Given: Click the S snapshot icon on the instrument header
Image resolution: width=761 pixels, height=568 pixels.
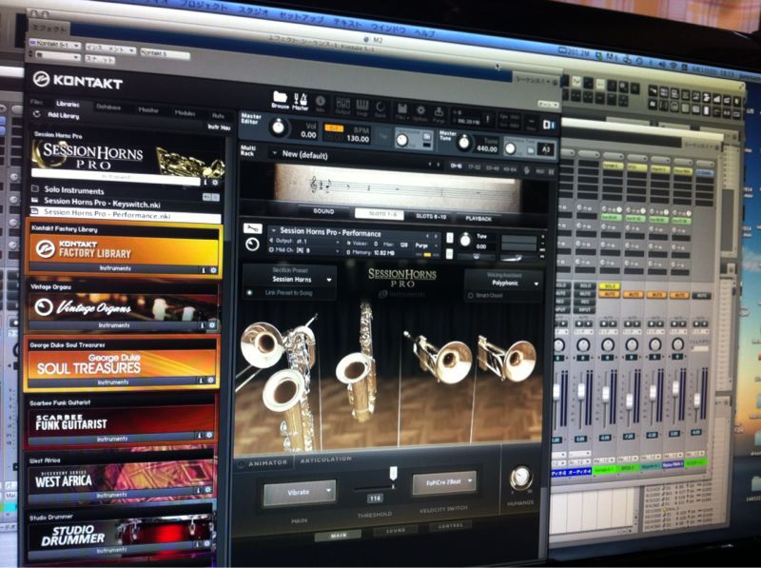Looking at the screenshot, I should pyautogui.click(x=449, y=238).
